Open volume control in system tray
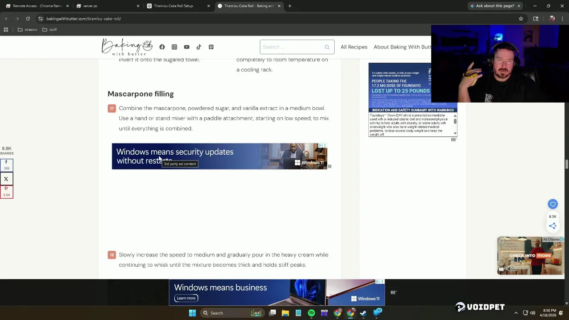Viewport: 569px width, 320px height. pos(533,313)
